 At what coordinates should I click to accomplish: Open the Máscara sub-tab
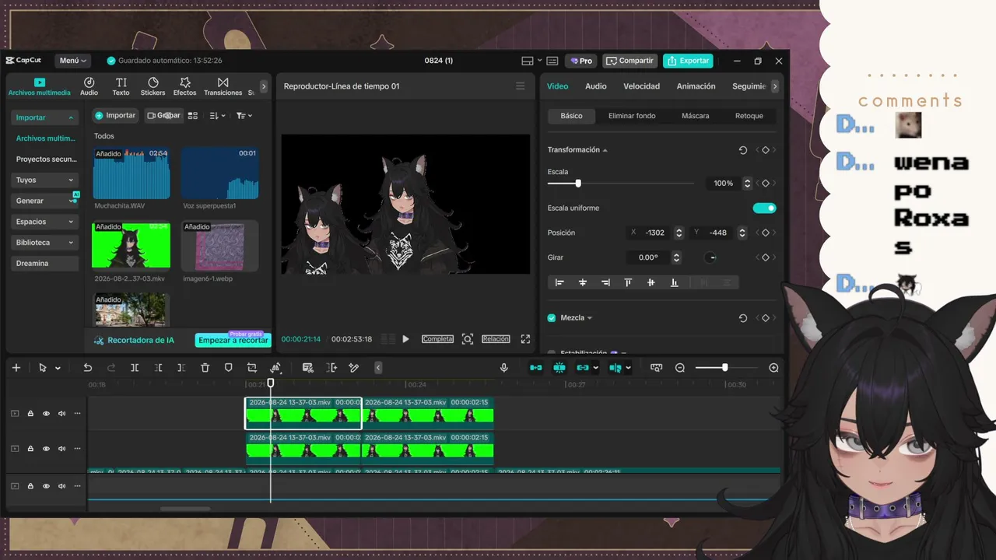coord(695,116)
